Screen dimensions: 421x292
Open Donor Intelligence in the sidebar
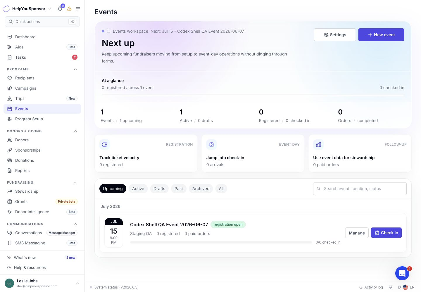pos(42,212)
